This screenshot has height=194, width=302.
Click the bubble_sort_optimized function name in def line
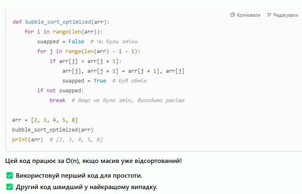tap(58, 22)
